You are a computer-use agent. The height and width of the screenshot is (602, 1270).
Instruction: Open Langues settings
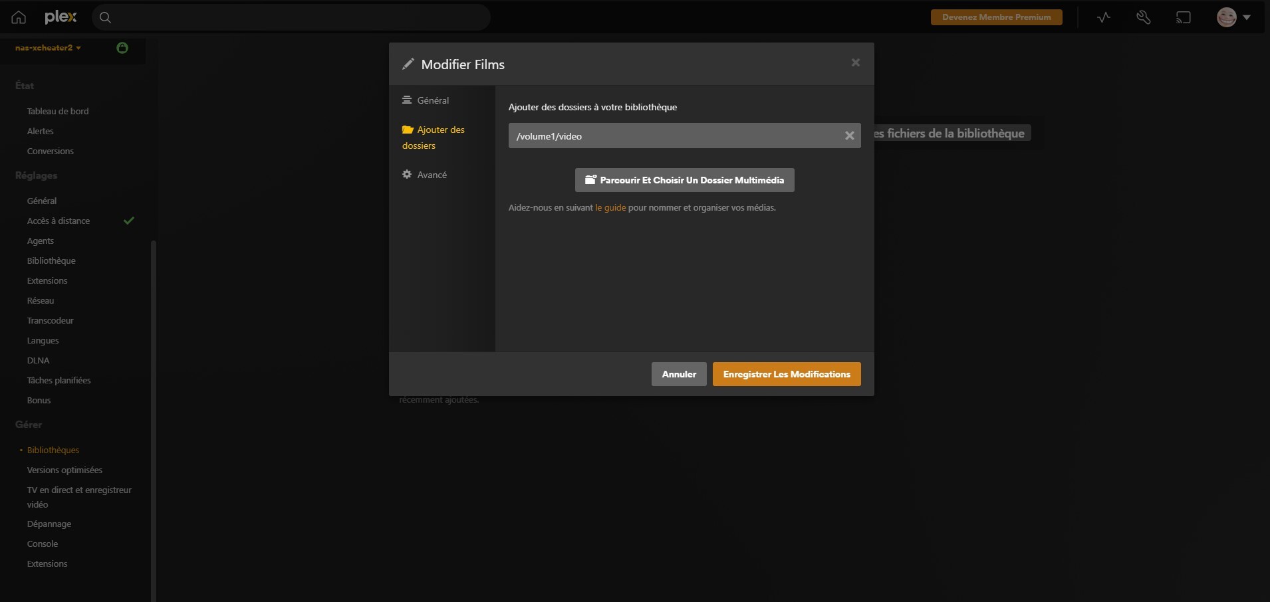(43, 340)
